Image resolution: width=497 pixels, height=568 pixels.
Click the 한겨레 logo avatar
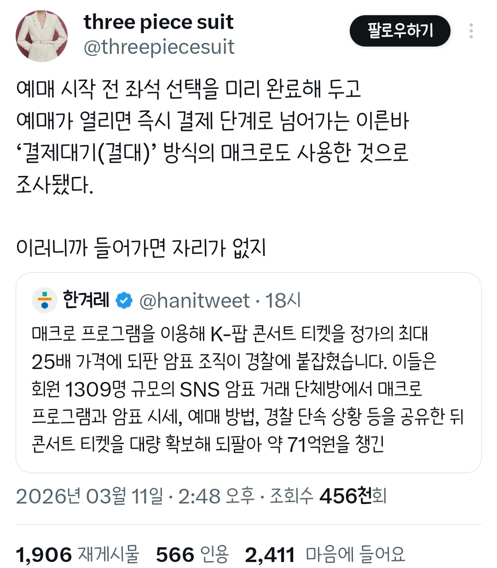(x=45, y=300)
